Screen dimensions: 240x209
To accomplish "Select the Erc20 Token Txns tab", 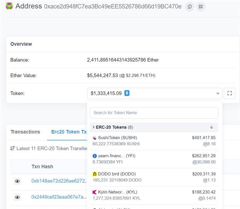I will (x=69, y=132).
